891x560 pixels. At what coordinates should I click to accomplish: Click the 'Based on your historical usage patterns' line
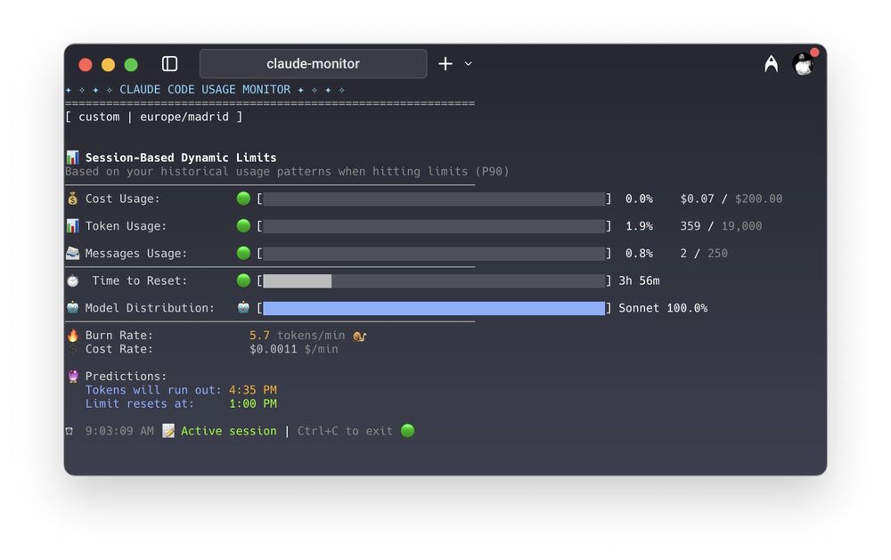click(287, 172)
